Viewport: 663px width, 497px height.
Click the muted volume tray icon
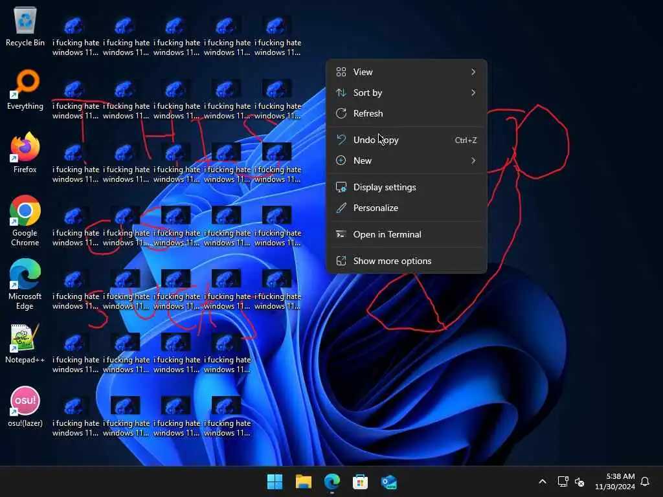[579, 481]
